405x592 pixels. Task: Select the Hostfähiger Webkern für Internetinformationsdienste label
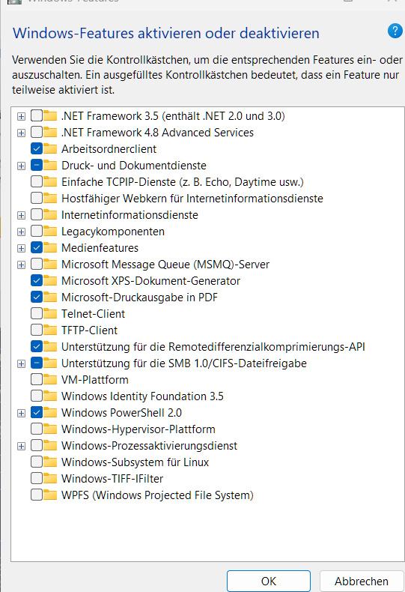tap(192, 199)
